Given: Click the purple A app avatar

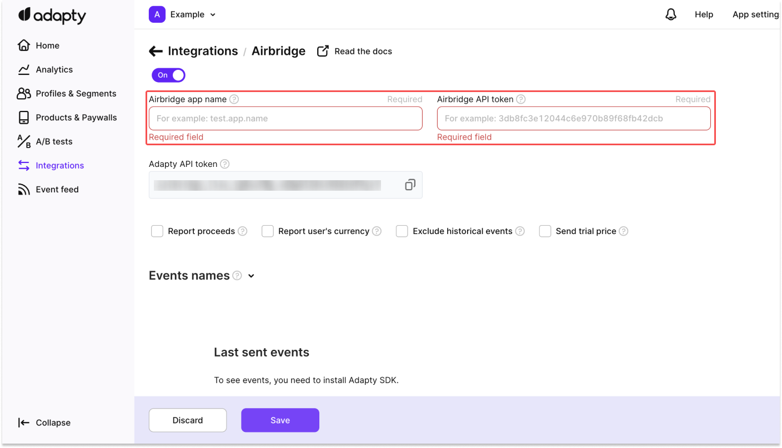Looking at the screenshot, I should [x=157, y=14].
